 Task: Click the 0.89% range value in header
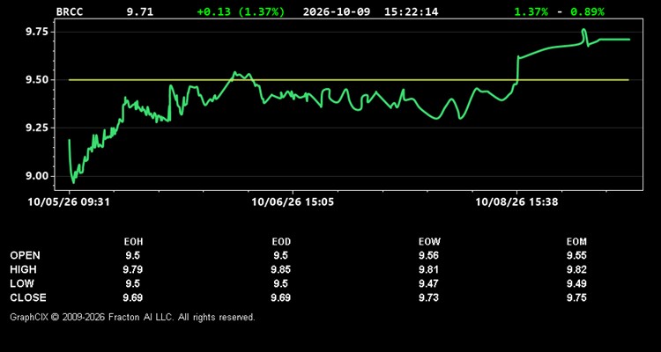(587, 11)
